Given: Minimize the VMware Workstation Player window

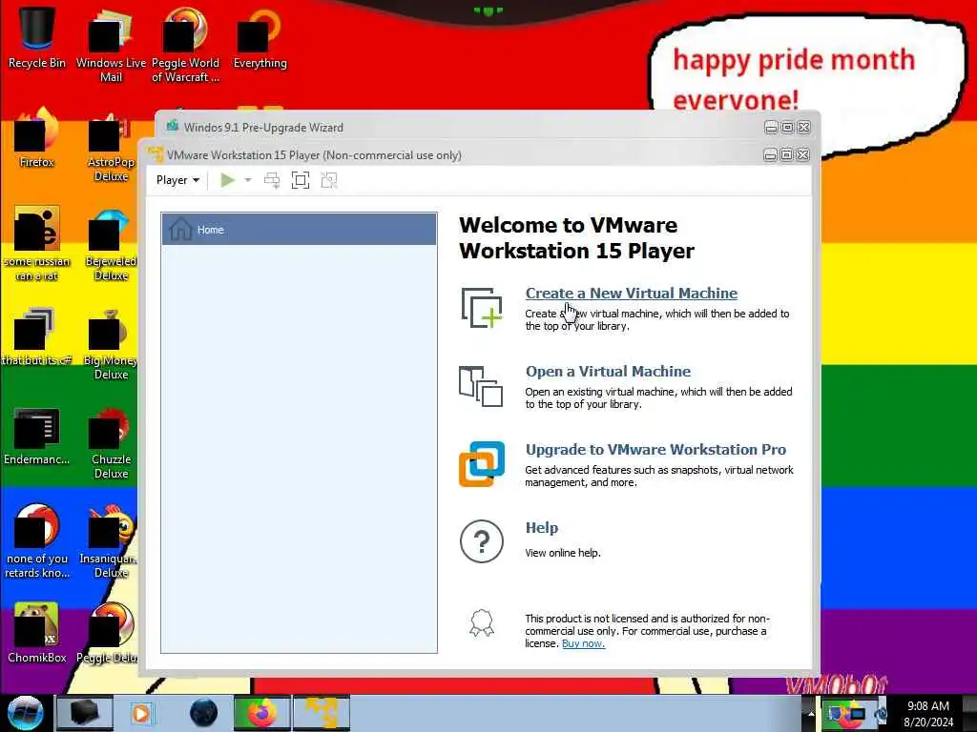Looking at the screenshot, I should point(770,155).
